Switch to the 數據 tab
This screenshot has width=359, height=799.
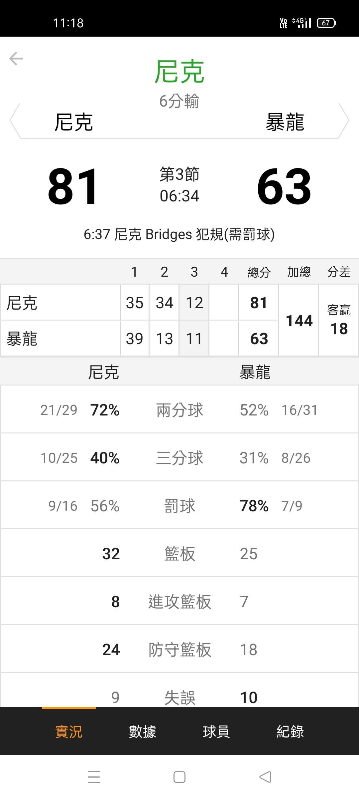tap(142, 732)
